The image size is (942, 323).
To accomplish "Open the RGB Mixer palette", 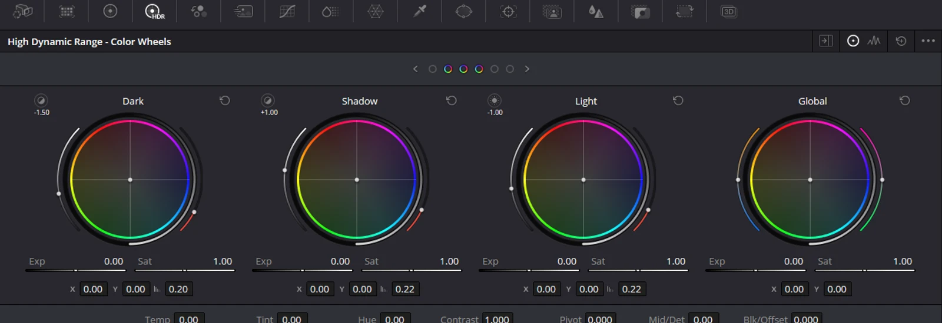I will [199, 11].
